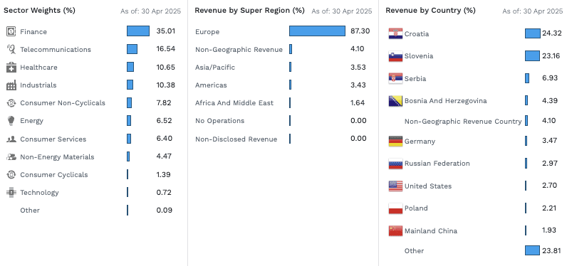Click the Technology chip icon
The width and height of the screenshot is (567, 266).
click(x=11, y=192)
